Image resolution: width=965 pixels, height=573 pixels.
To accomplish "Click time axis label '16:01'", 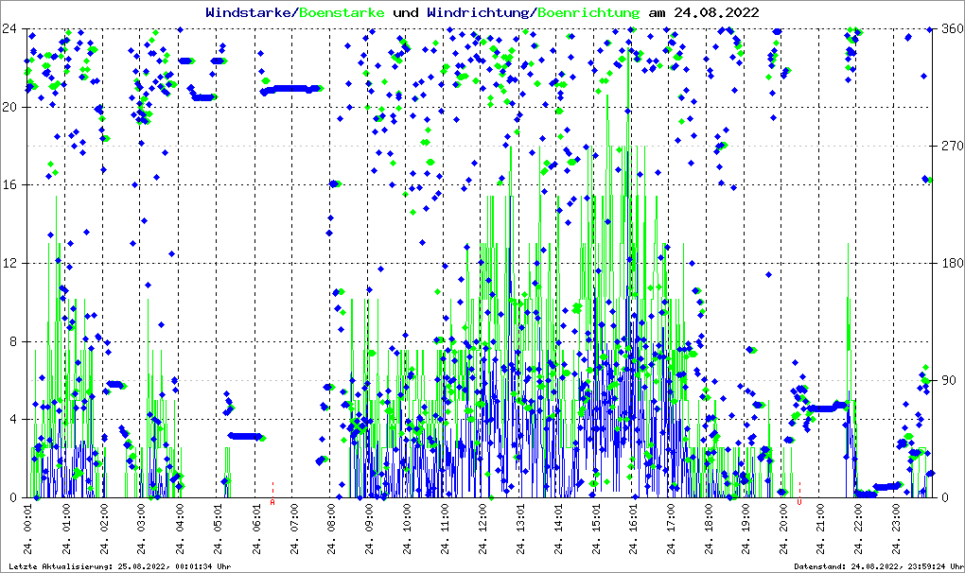I will point(633,519).
